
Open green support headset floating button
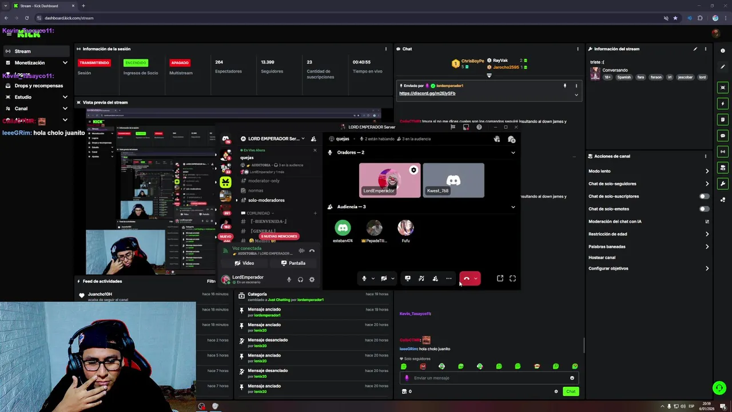pyautogui.click(x=719, y=388)
